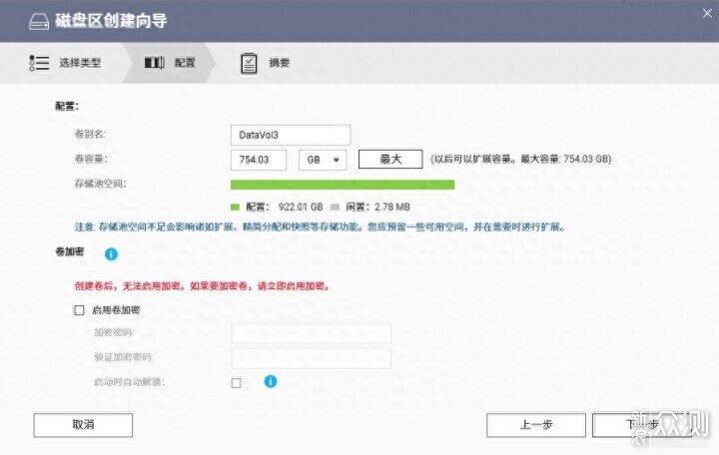Screen dimensions: 719x455
Task: Click green 配置 legend square
Action: pyautogui.click(x=235, y=208)
